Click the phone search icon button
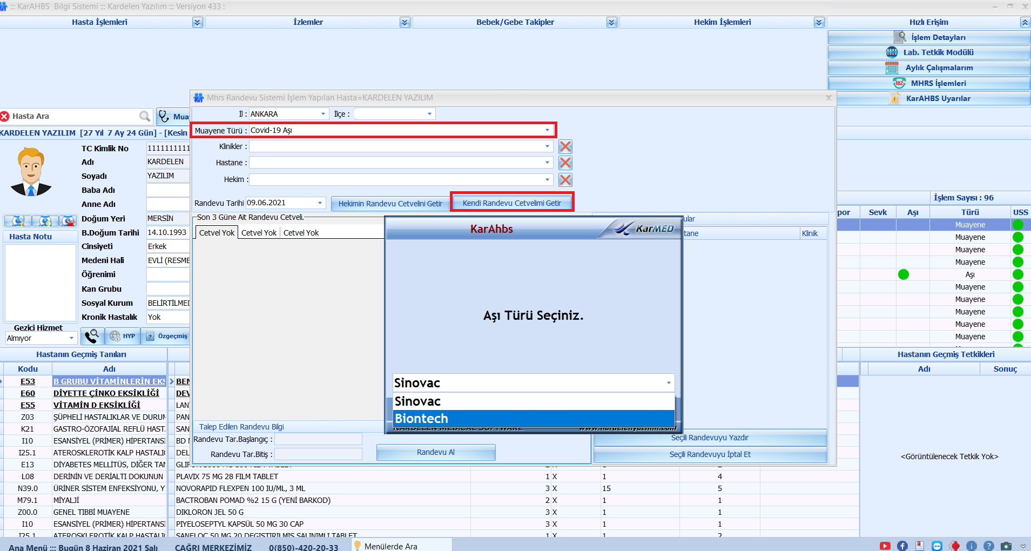1031x551 pixels. (92, 336)
